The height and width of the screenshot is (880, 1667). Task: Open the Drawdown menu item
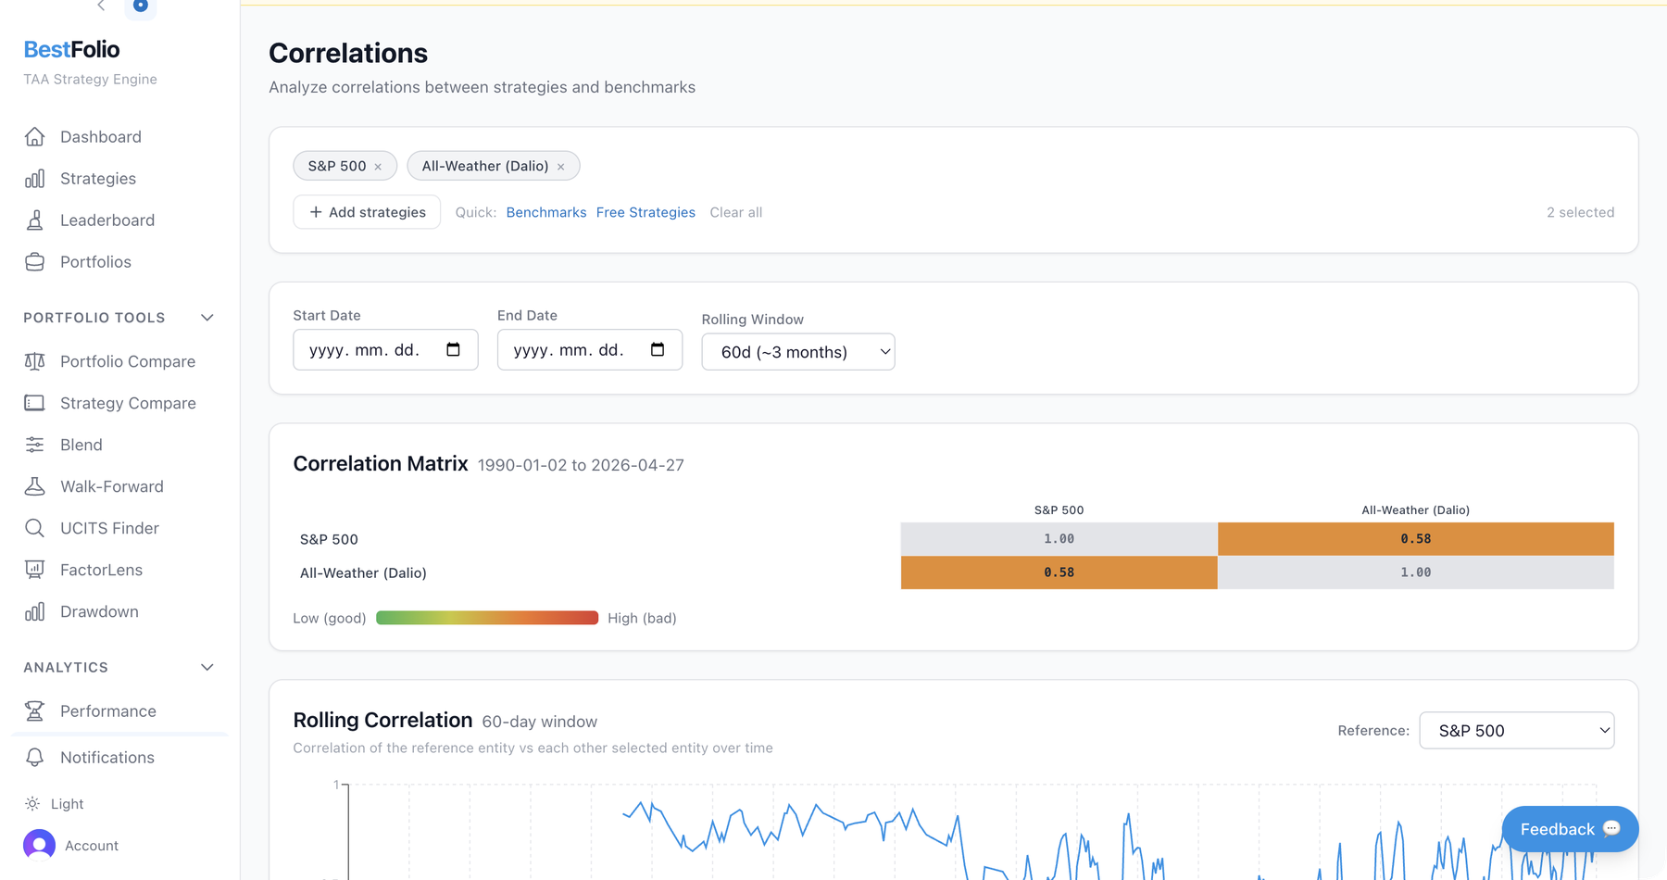point(99,611)
